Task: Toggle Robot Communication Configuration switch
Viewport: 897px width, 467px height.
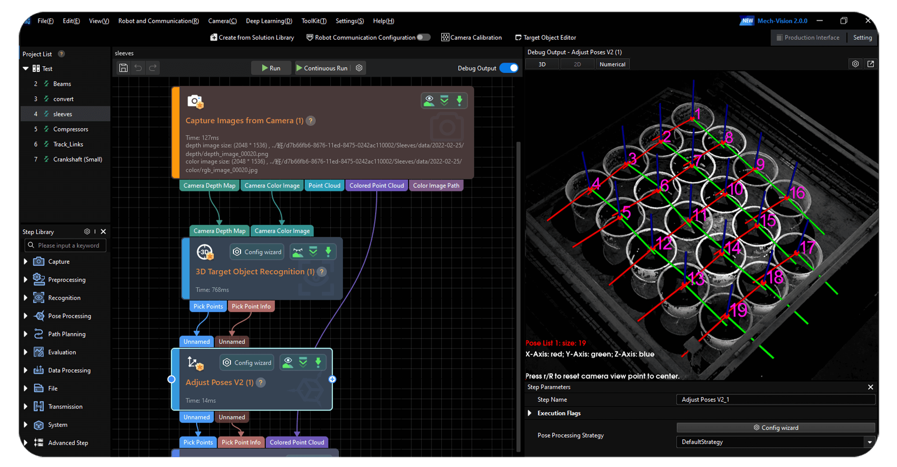Action: click(423, 37)
